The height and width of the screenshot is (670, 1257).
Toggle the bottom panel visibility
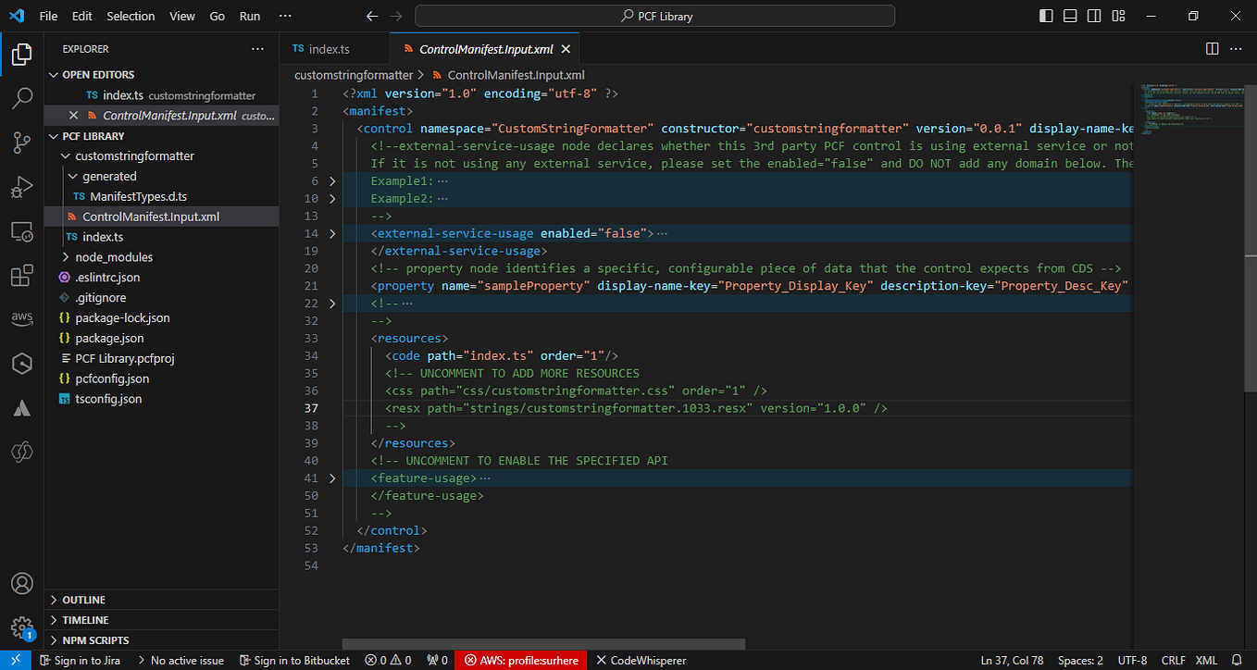pyautogui.click(x=1069, y=16)
